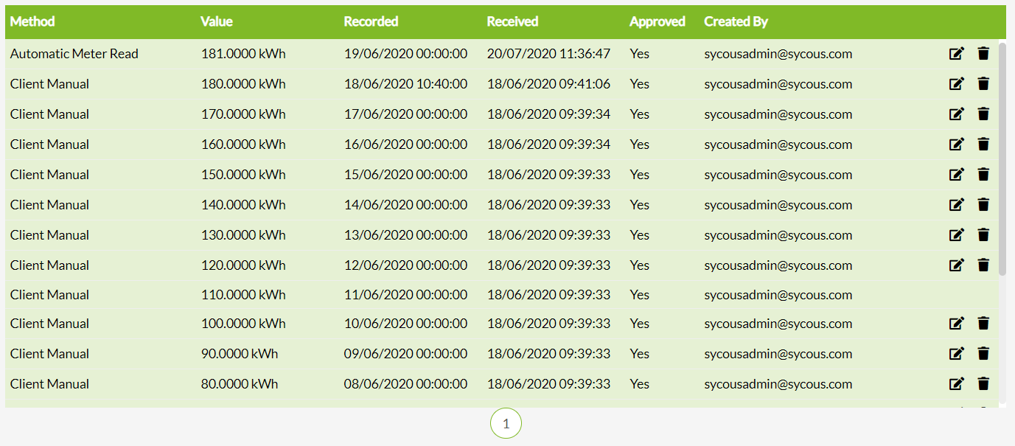
Task: Edit the 160.0000 kWh reading
Action: (956, 144)
